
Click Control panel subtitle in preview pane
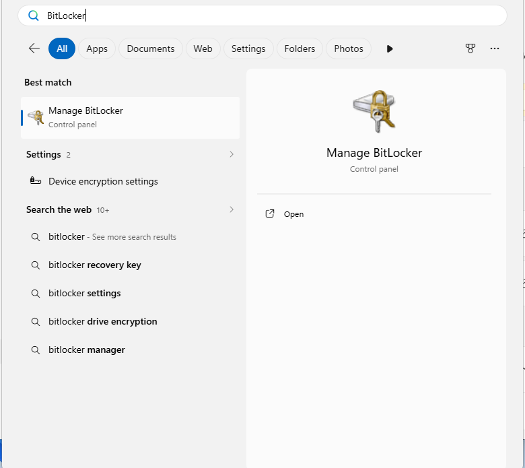[374, 169]
